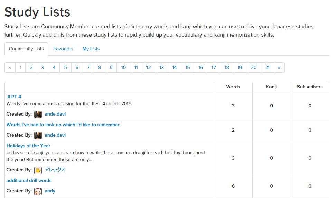This screenshot has height=198, width=331.
Task: Go to page 14
Action: [174, 68]
